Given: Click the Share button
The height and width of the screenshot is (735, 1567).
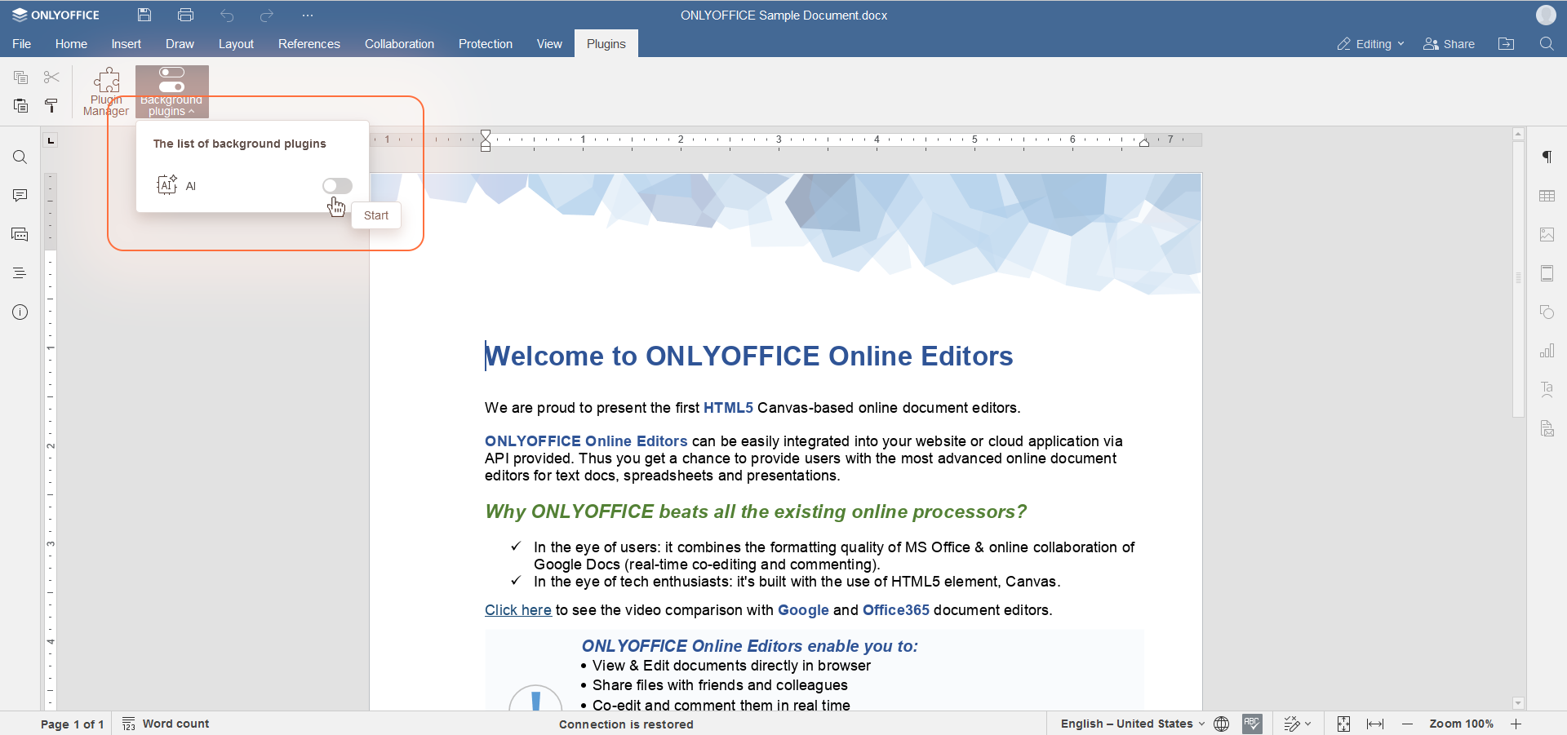Looking at the screenshot, I should (x=1449, y=44).
